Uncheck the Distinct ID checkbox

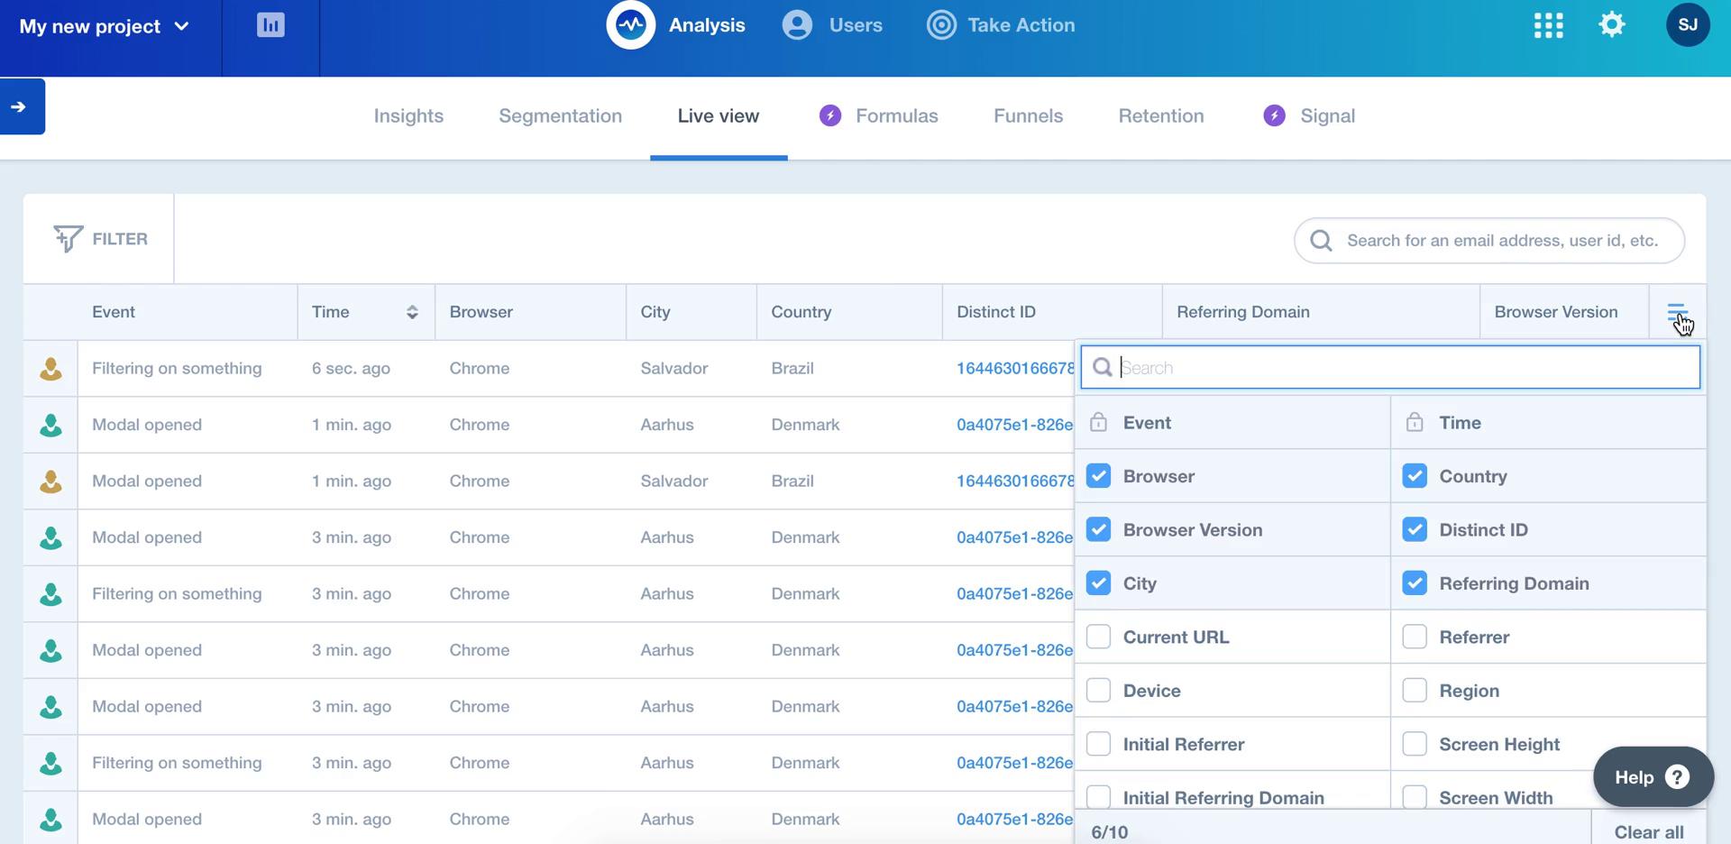coord(1415,529)
